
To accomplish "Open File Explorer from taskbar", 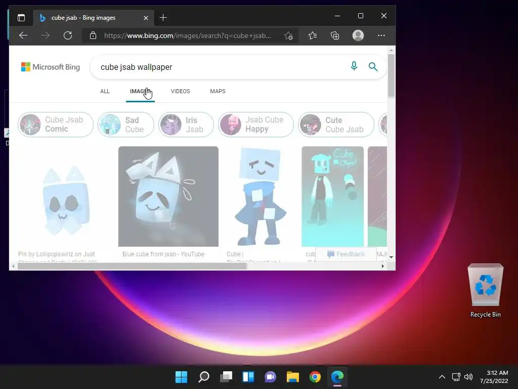I will click(293, 377).
